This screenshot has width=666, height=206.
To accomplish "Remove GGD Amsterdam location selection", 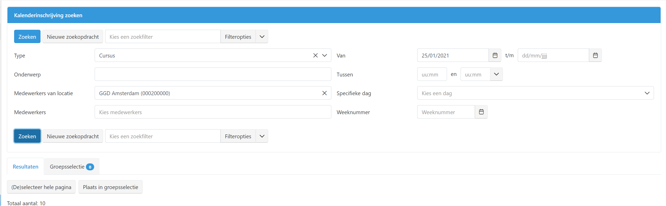I will (324, 93).
